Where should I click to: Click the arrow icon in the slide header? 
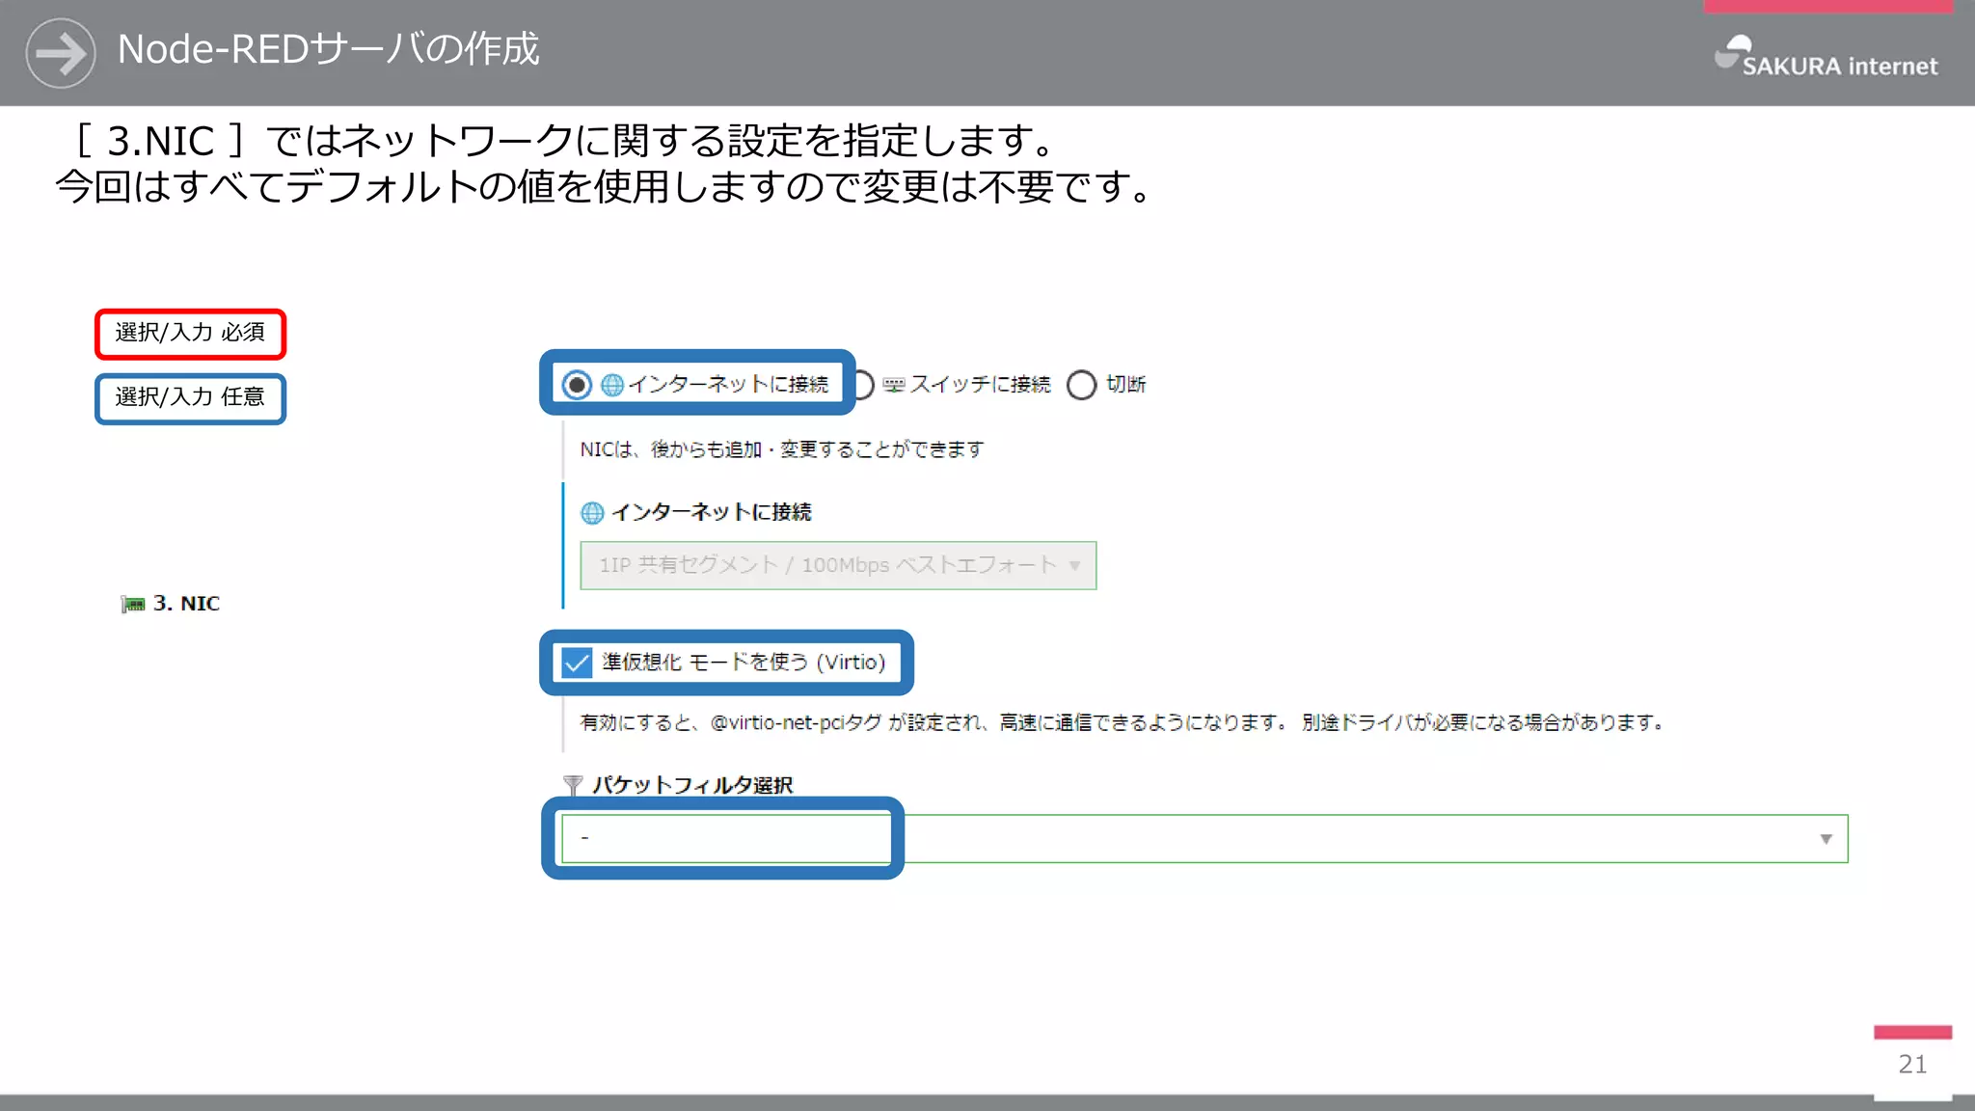[61, 53]
